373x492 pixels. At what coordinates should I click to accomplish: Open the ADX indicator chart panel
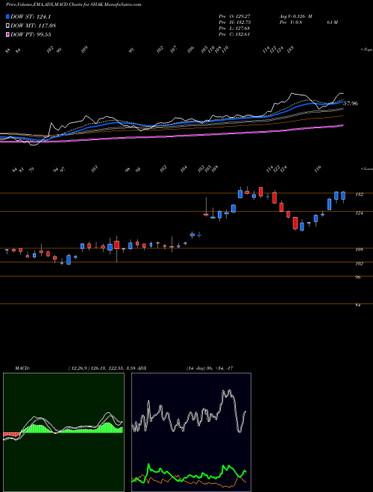tap(191, 432)
